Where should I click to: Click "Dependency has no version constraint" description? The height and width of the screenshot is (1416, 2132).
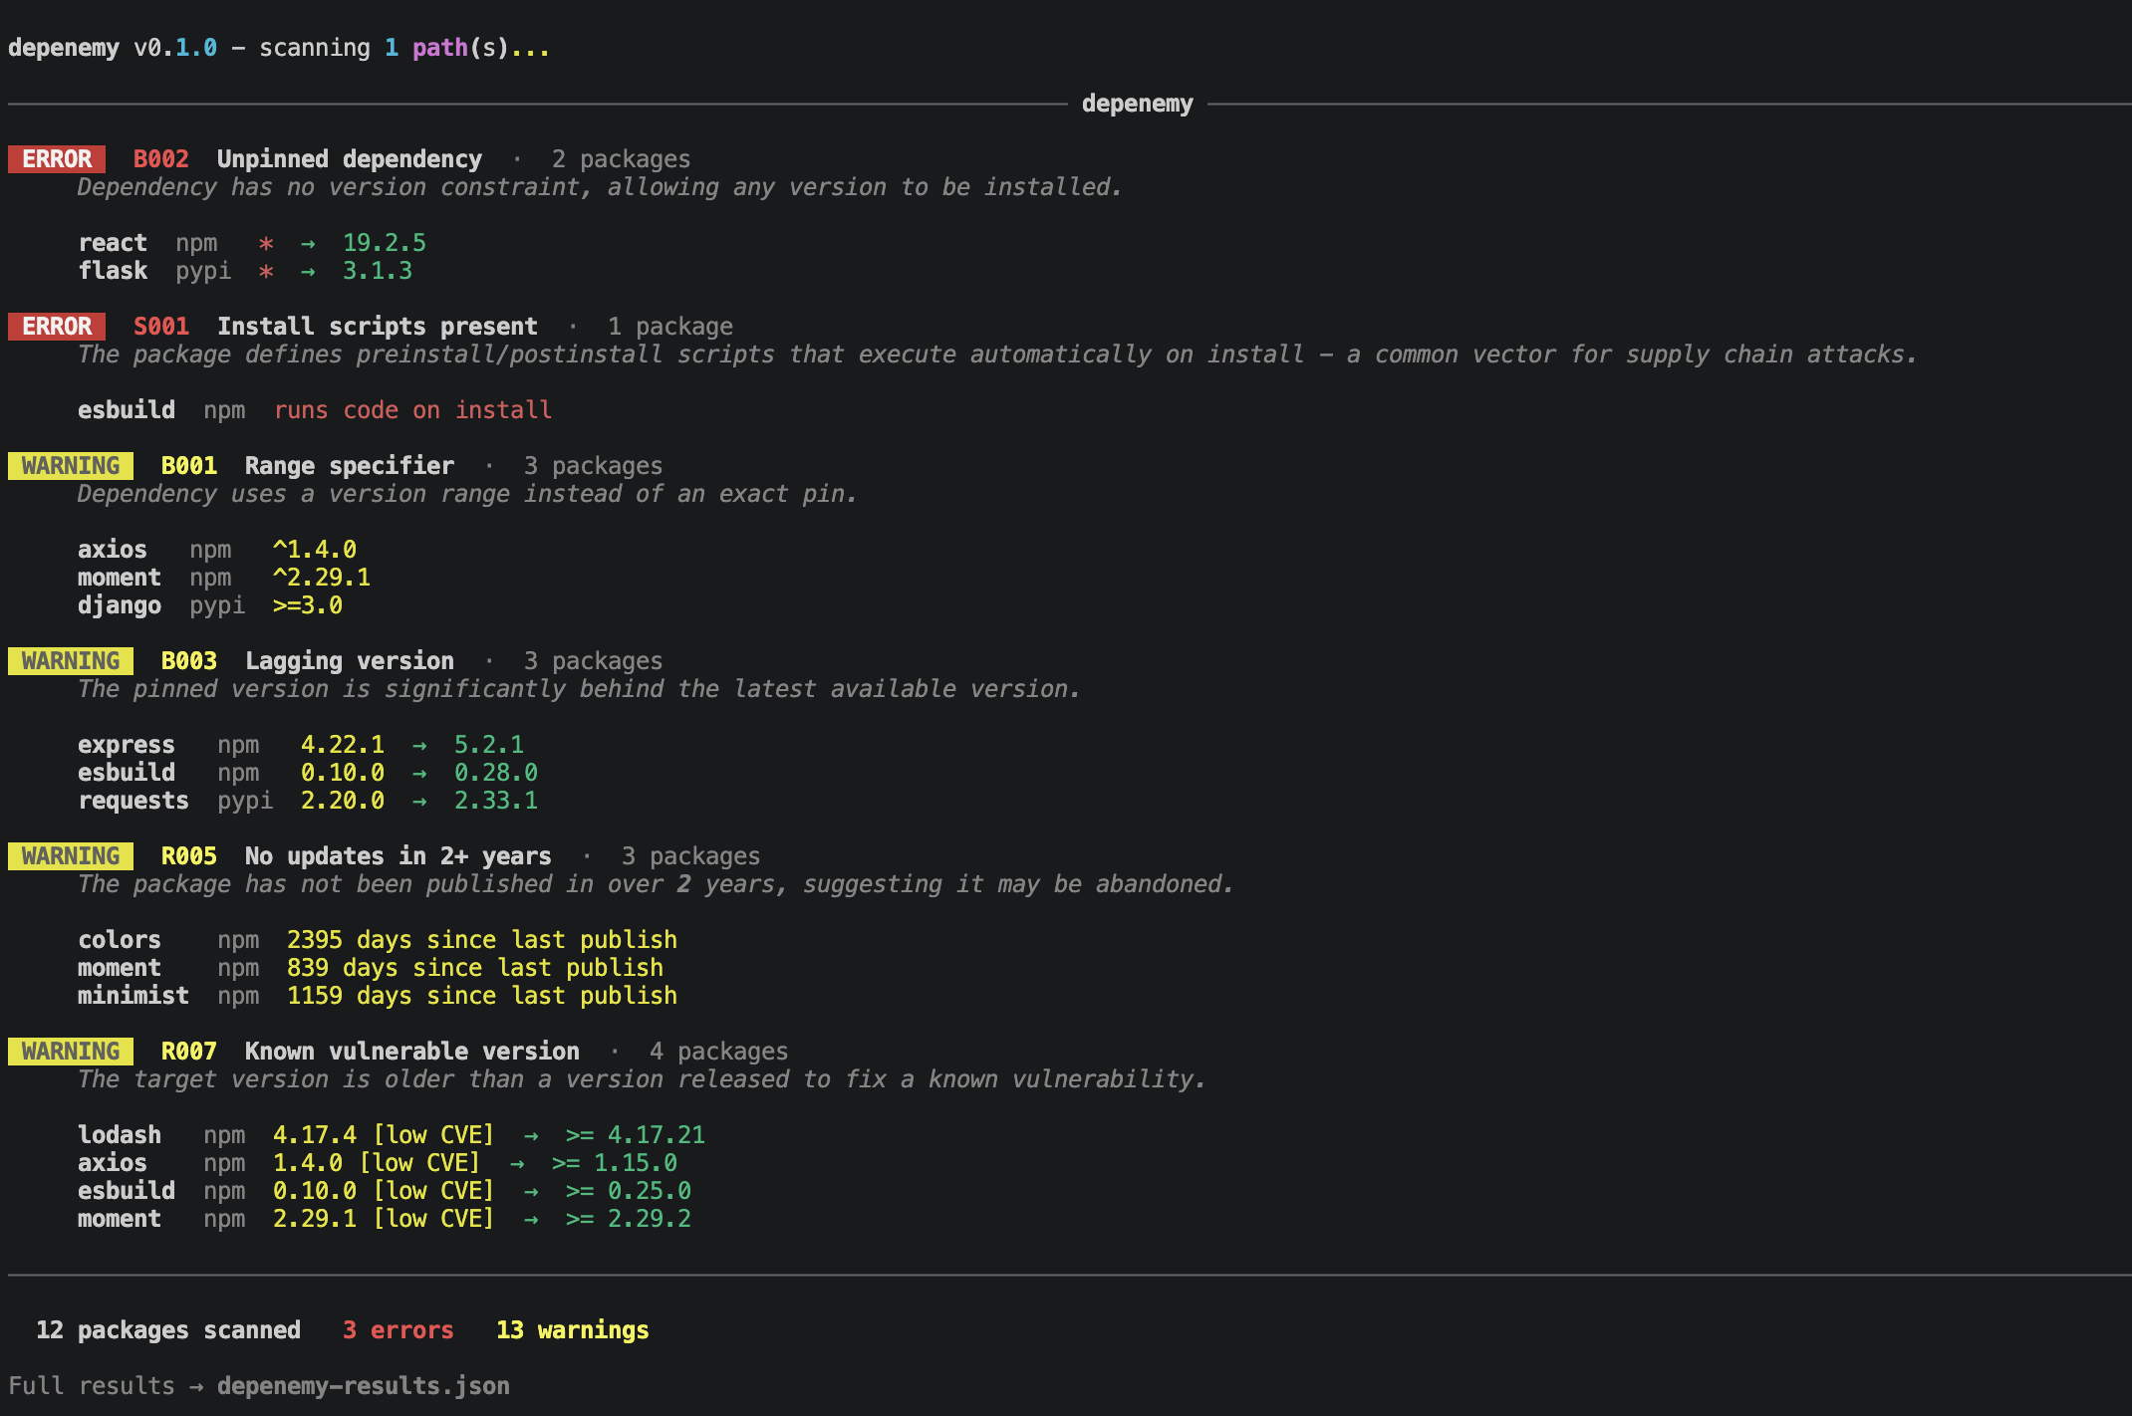600,187
